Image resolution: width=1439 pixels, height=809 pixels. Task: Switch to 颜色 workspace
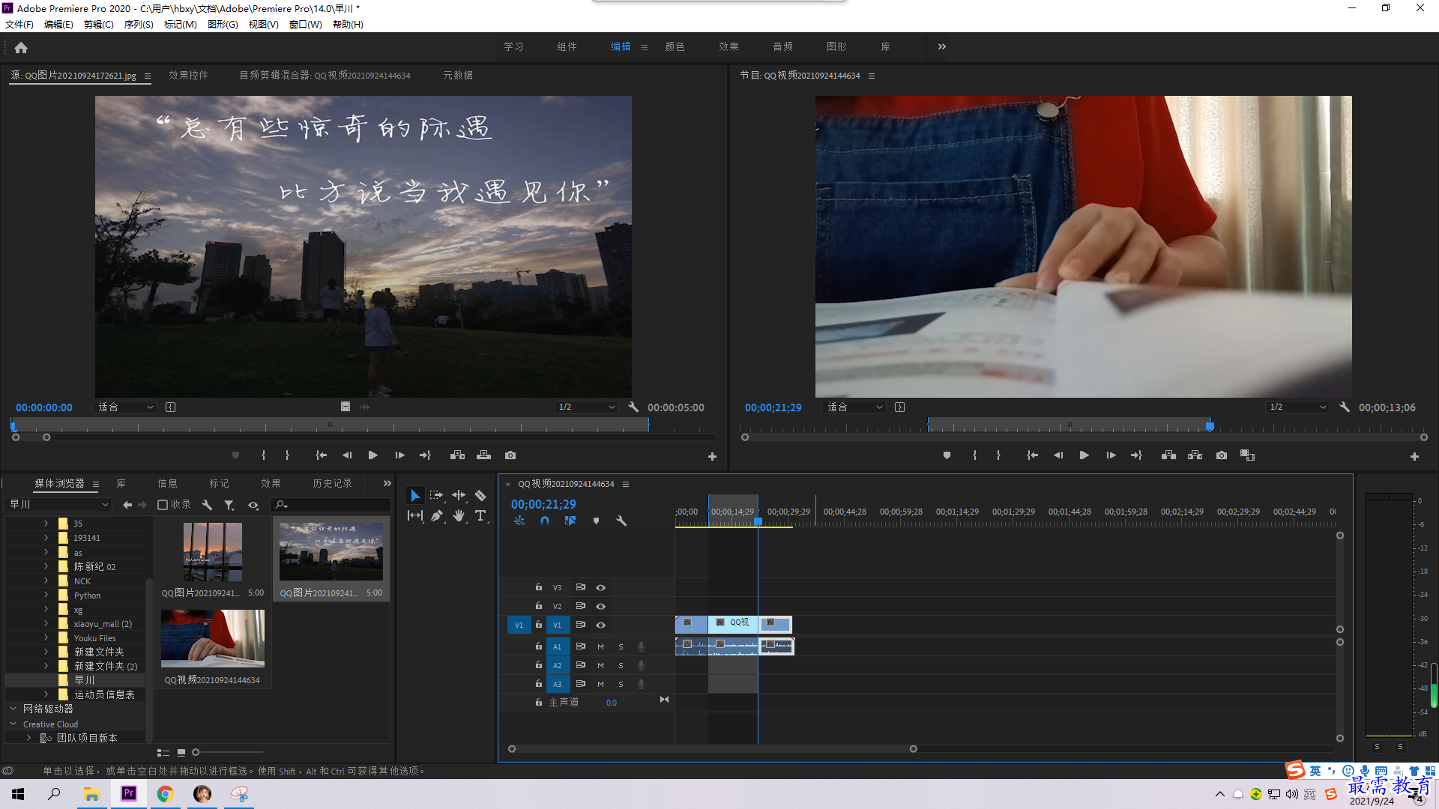click(675, 46)
